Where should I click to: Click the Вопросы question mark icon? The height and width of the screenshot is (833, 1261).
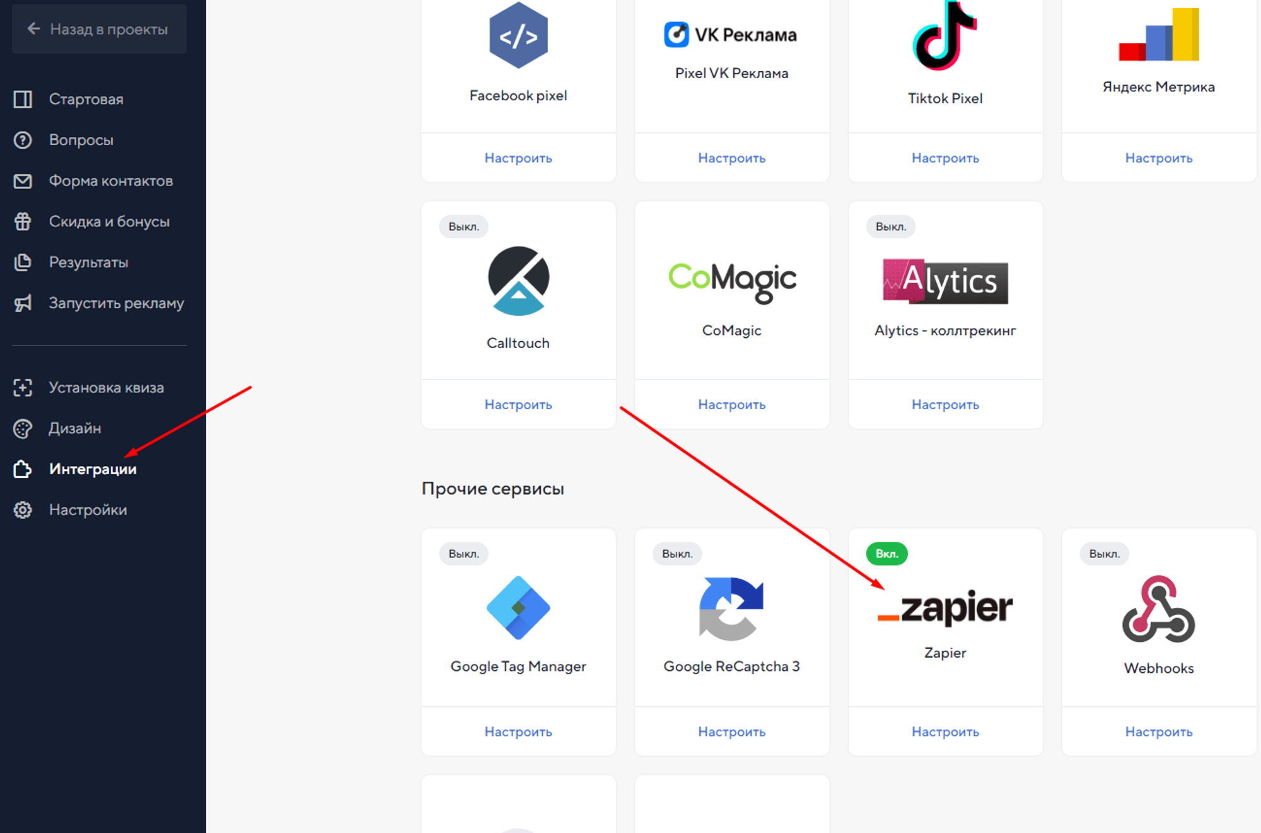pos(23,140)
